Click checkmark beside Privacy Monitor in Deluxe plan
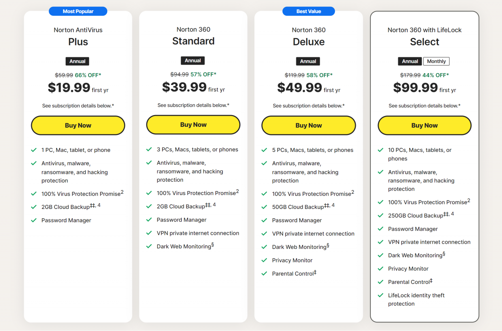This screenshot has height=331, width=502. pyautogui.click(x=264, y=260)
